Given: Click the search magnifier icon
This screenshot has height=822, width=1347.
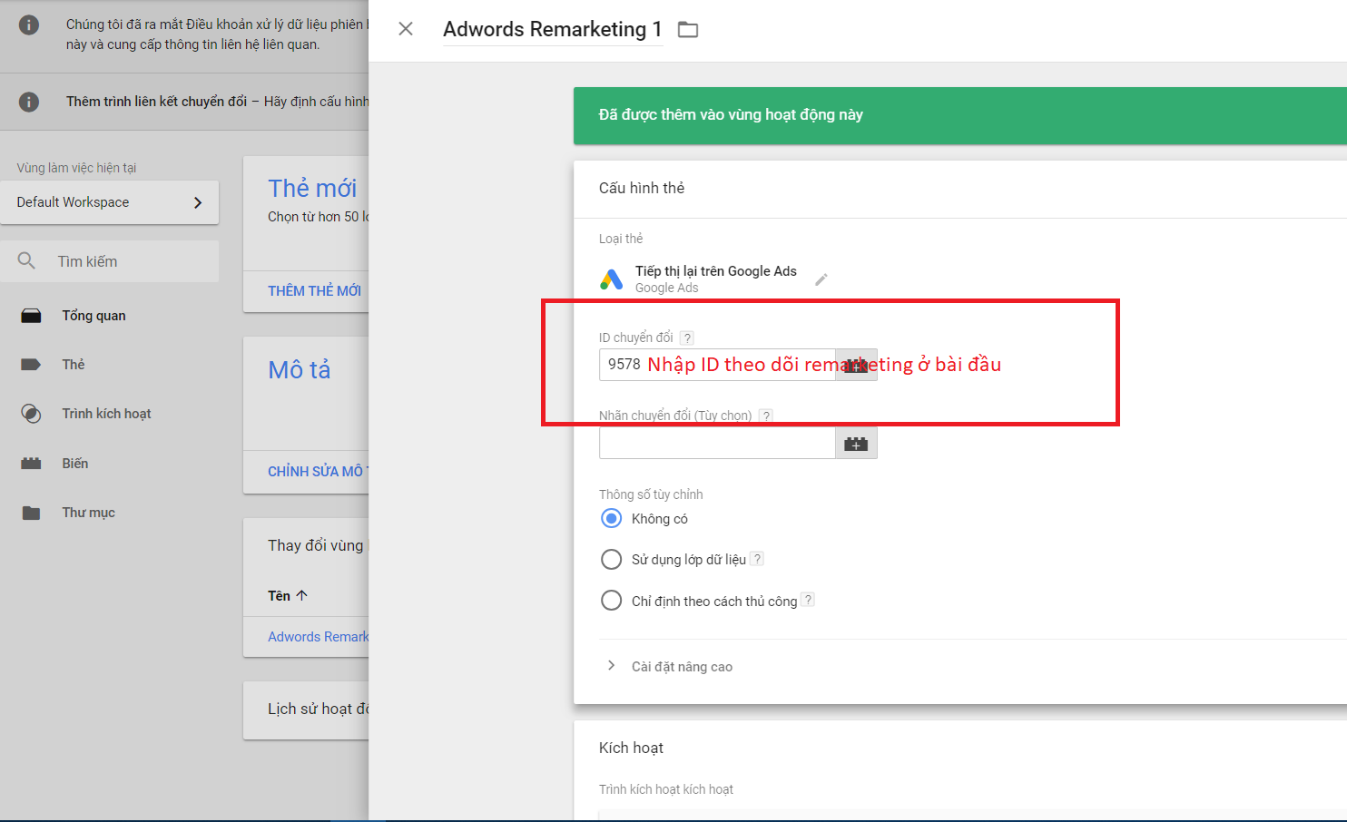Looking at the screenshot, I should [27, 261].
